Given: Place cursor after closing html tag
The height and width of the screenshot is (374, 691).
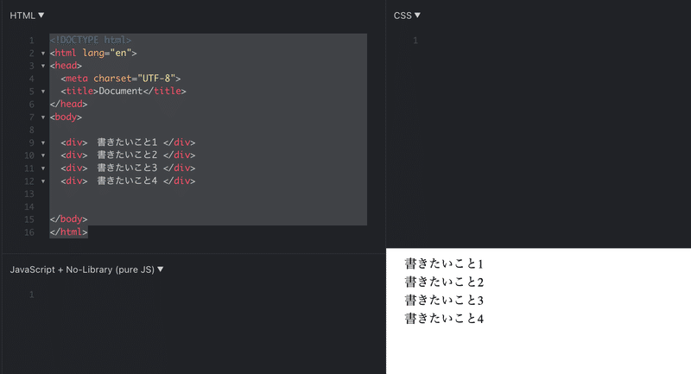Looking at the screenshot, I should pyautogui.click(x=88, y=232).
